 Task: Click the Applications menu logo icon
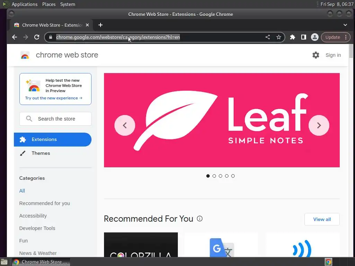(x=6, y=4)
